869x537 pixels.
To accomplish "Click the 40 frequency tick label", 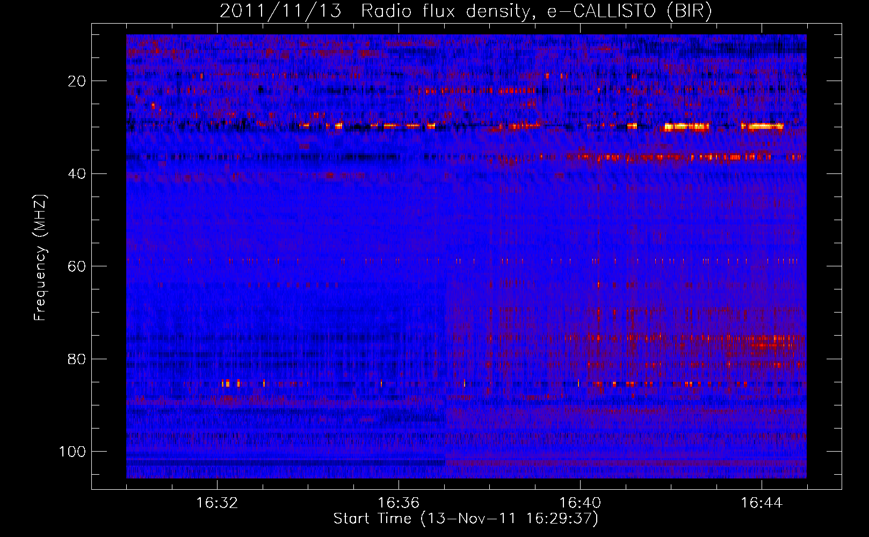I will pyautogui.click(x=77, y=174).
